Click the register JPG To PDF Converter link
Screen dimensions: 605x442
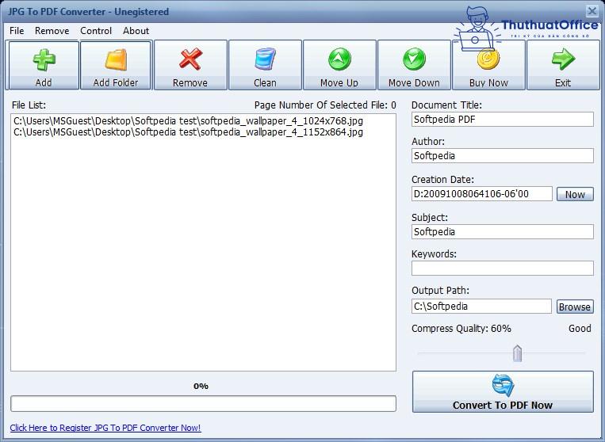[x=105, y=428]
